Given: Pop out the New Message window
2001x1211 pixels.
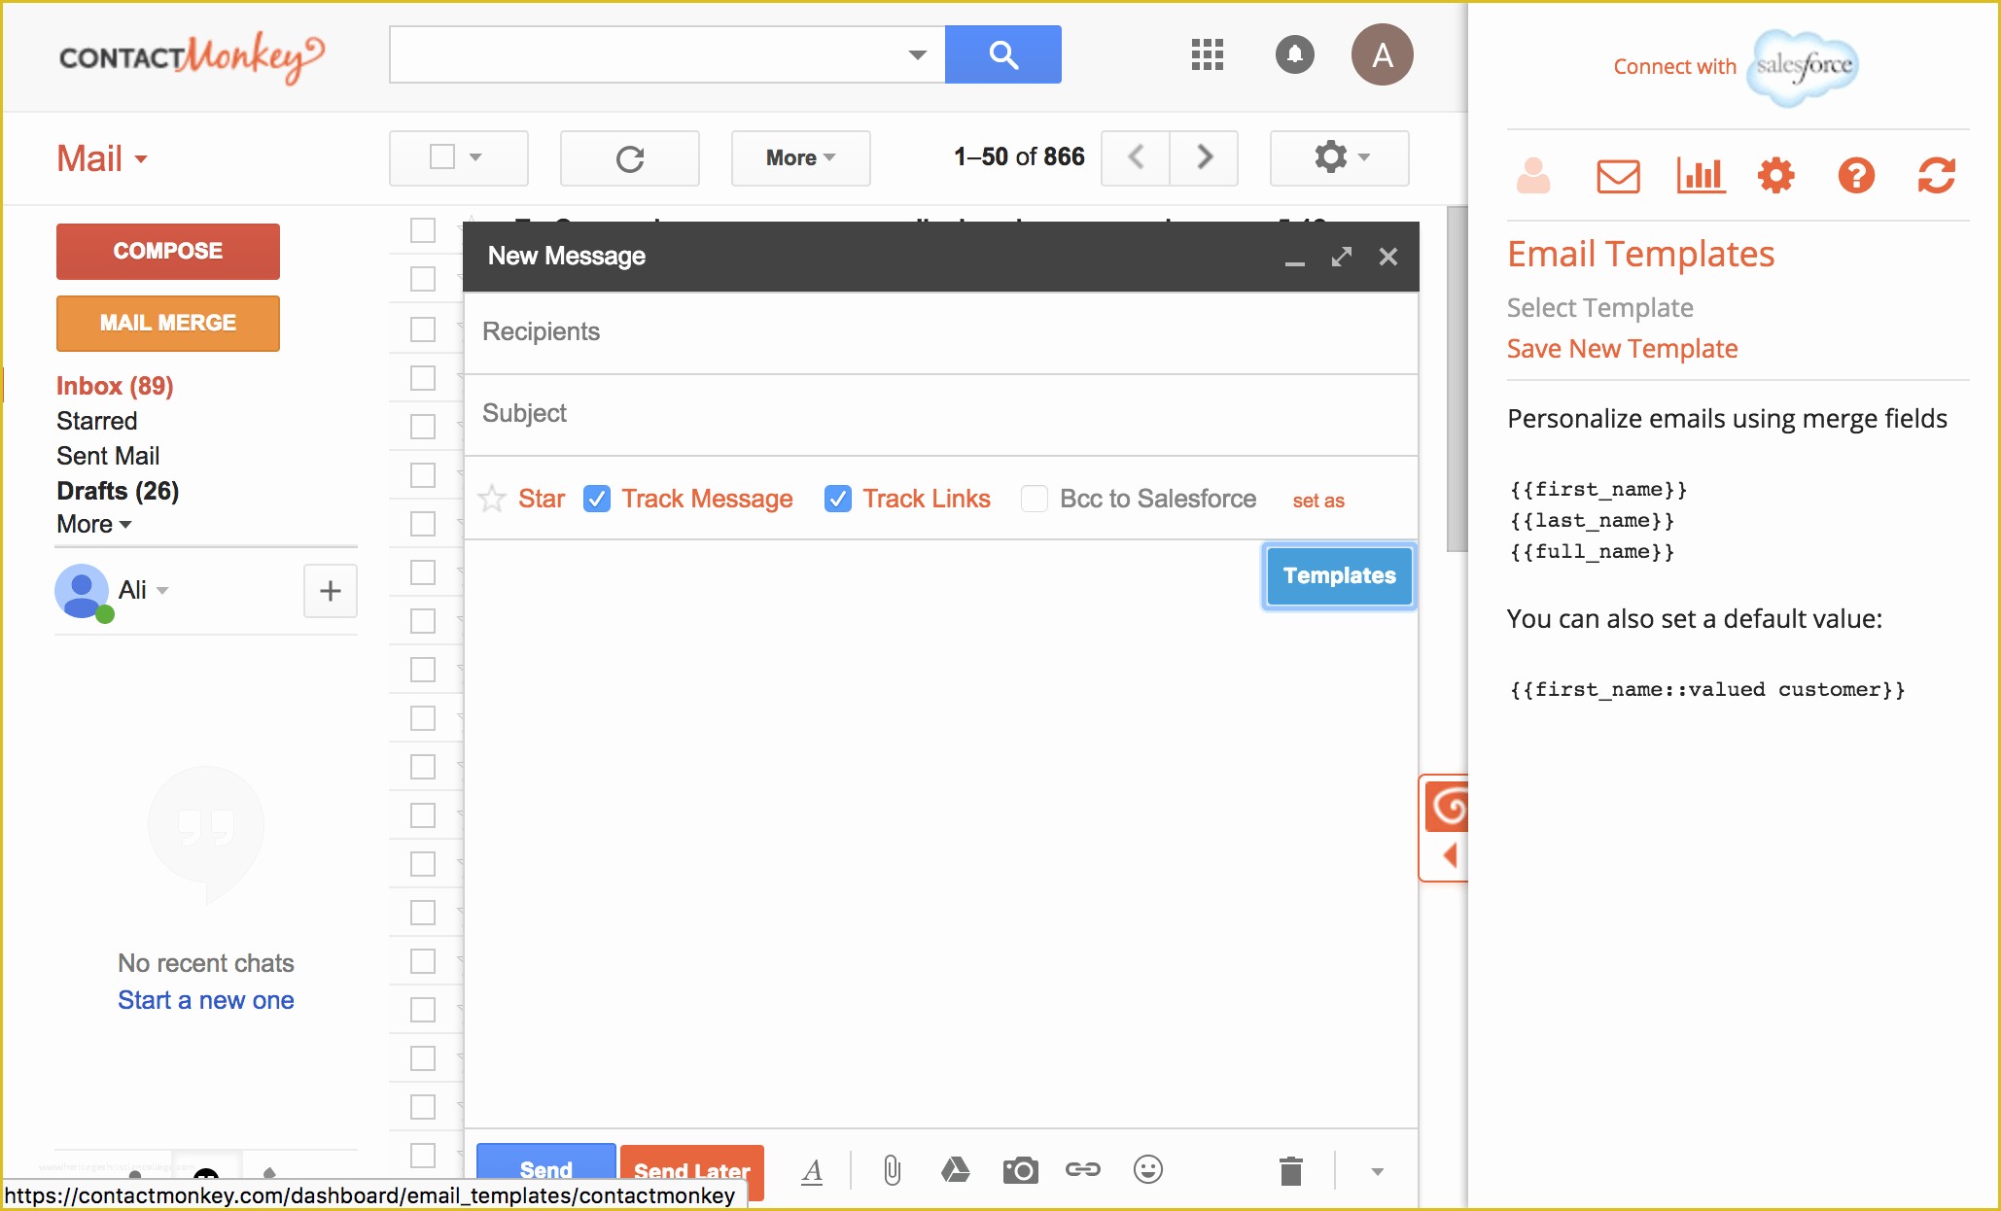Looking at the screenshot, I should pyautogui.click(x=1341, y=257).
